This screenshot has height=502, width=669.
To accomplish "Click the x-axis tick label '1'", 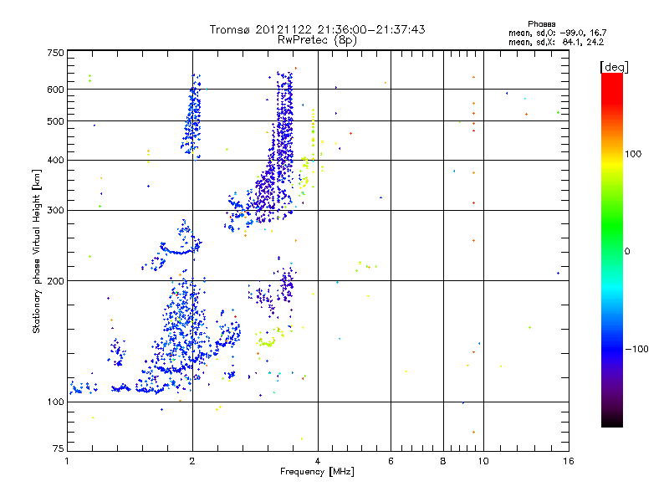I will click(x=67, y=461).
